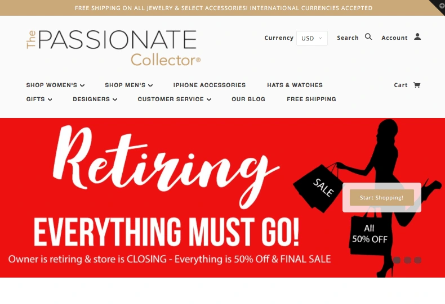Visit the Our Blog link
The width and height of the screenshot is (445, 304).
[248, 99]
